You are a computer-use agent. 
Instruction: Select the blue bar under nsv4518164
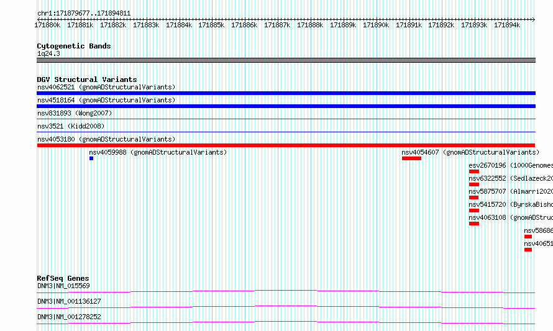pyautogui.click(x=286, y=106)
